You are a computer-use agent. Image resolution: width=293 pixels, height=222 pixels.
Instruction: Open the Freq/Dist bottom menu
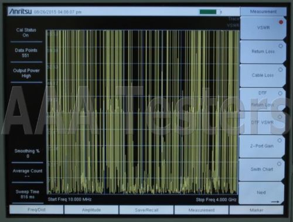coord(36,210)
